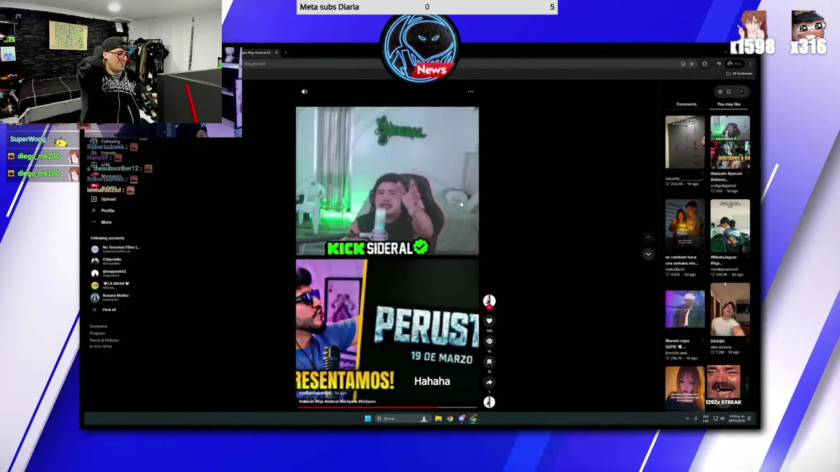Go to previous video with up arrow
840x472 pixels.
648,238
